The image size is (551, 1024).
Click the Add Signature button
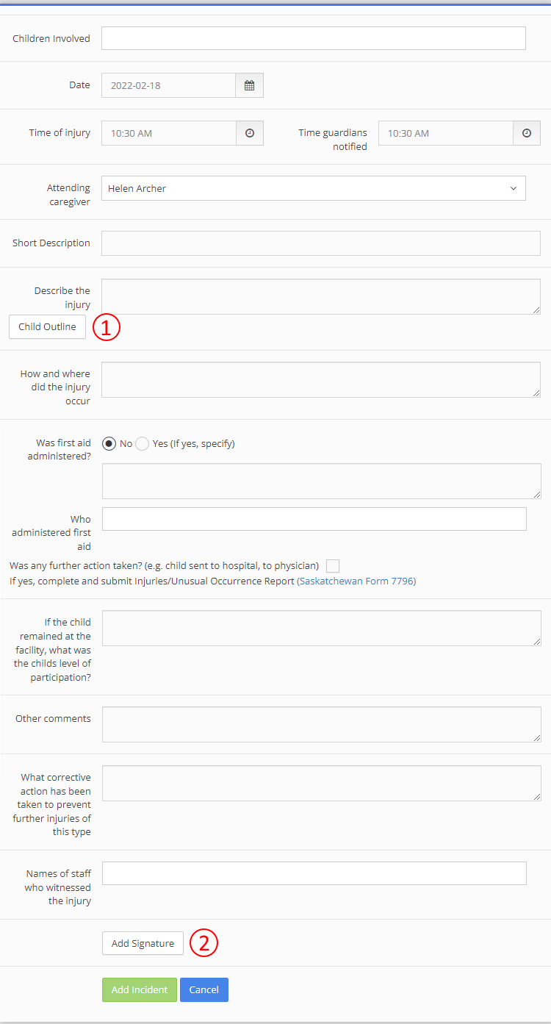tap(142, 943)
